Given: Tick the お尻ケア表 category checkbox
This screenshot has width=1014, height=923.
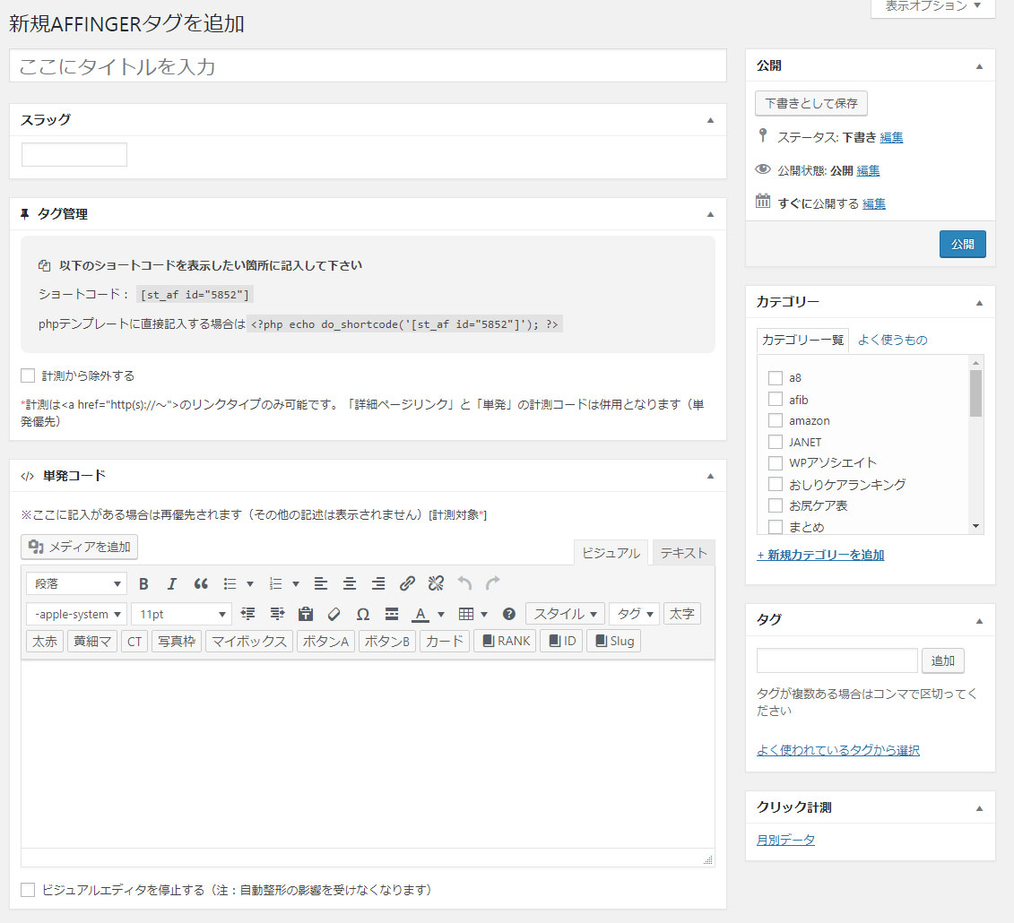Looking at the screenshot, I should [x=776, y=505].
